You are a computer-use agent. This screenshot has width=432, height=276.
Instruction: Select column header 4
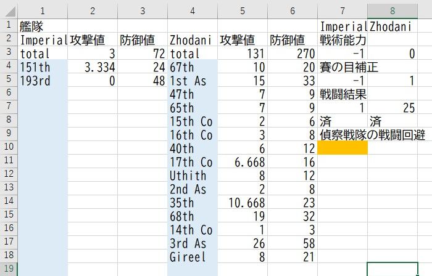pyautogui.click(x=193, y=11)
